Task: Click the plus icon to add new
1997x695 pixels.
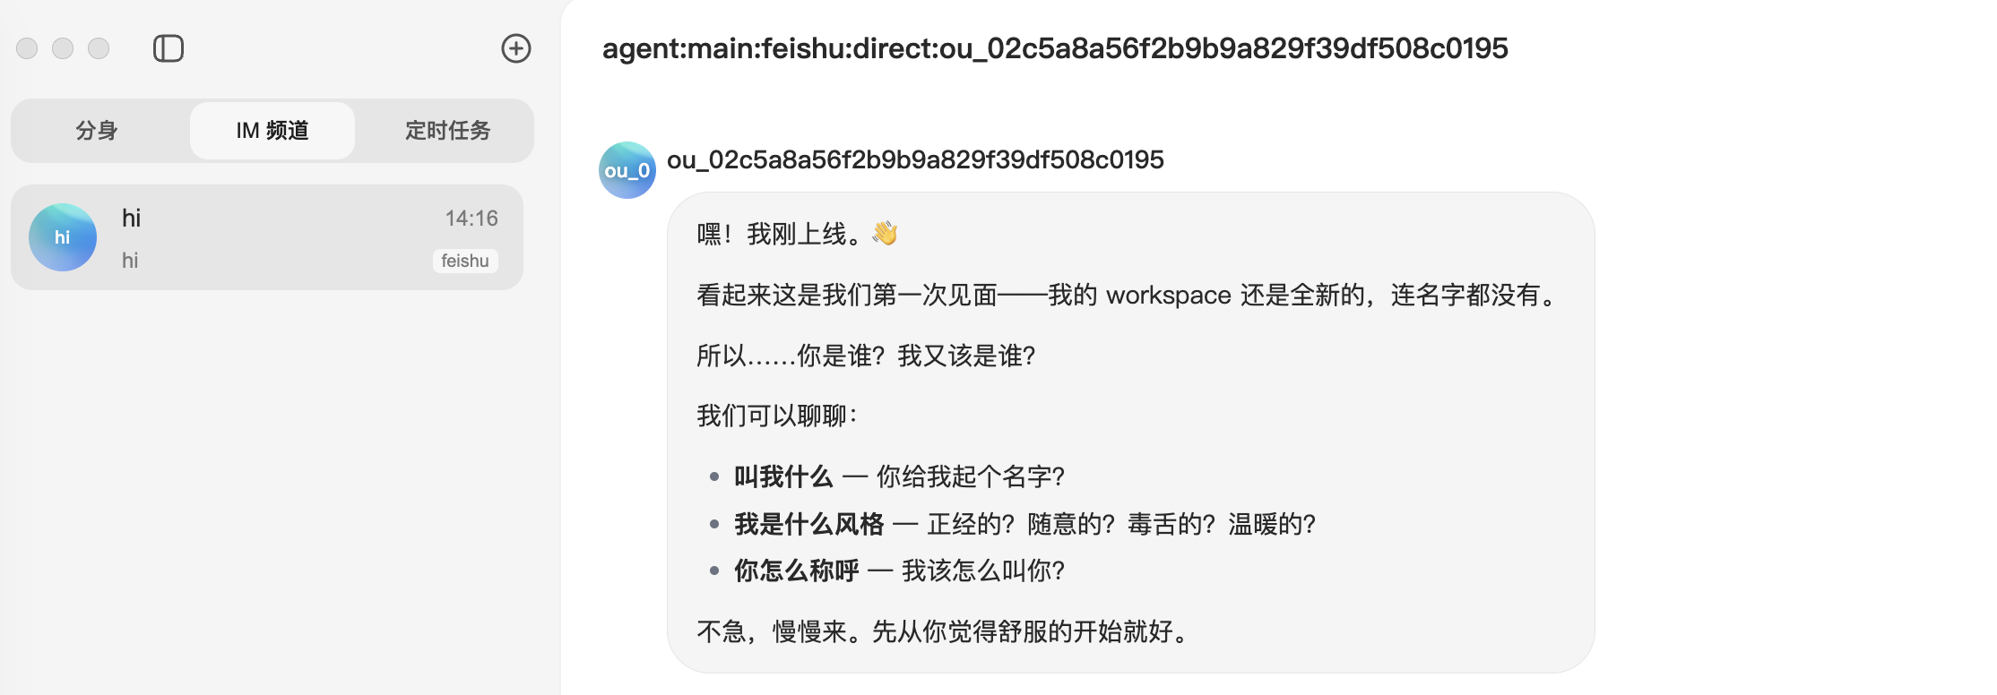Action: coord(515,48)
